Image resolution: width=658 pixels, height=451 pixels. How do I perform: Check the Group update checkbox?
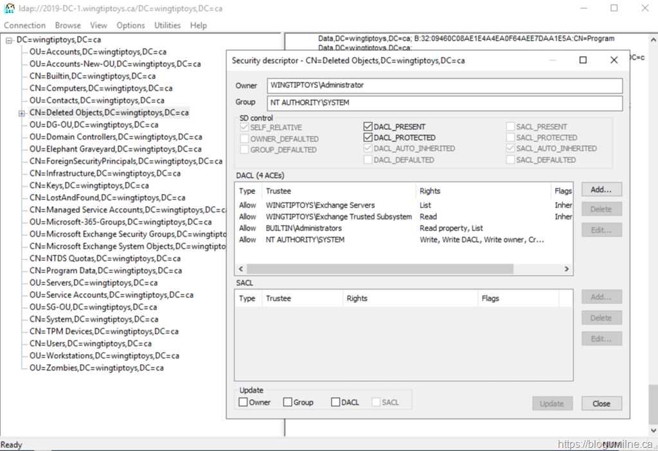[287, 402]
